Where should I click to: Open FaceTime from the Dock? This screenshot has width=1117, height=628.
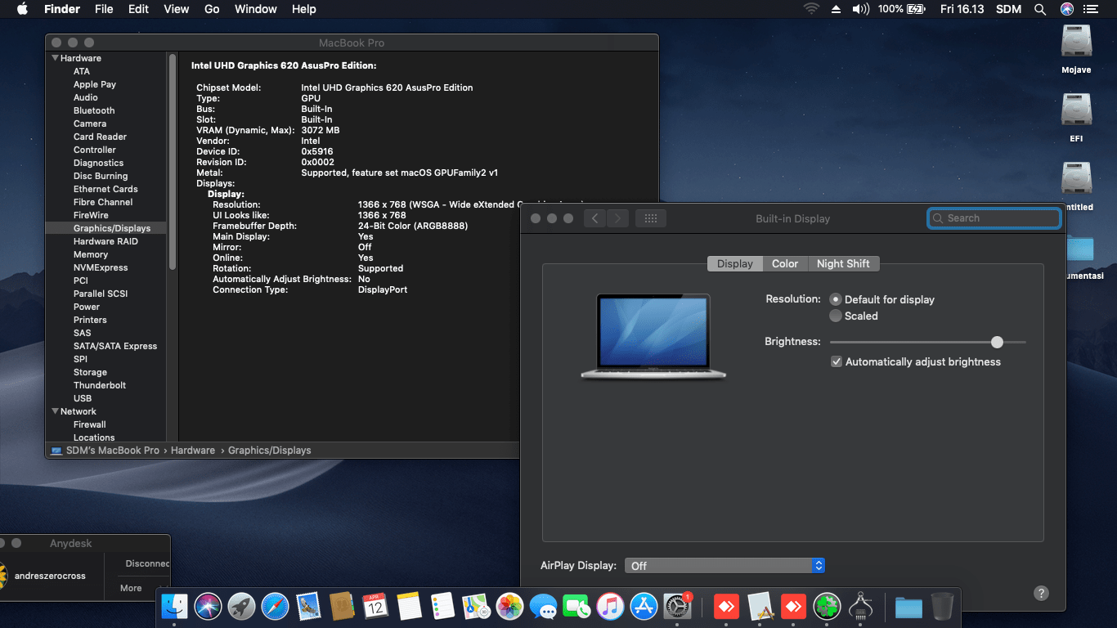[x=576, y=606]
